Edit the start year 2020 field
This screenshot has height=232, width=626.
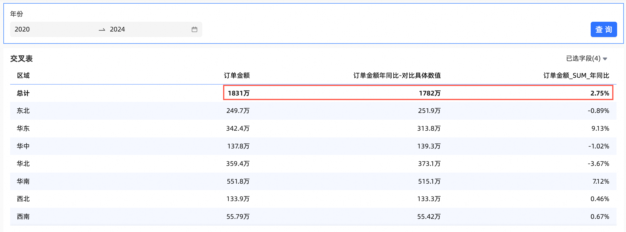click(22, 29)
